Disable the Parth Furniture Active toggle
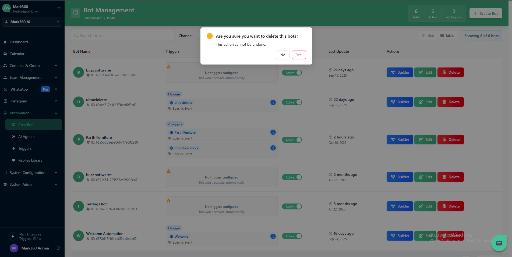 pyautogui.click(x=292, y=140)
